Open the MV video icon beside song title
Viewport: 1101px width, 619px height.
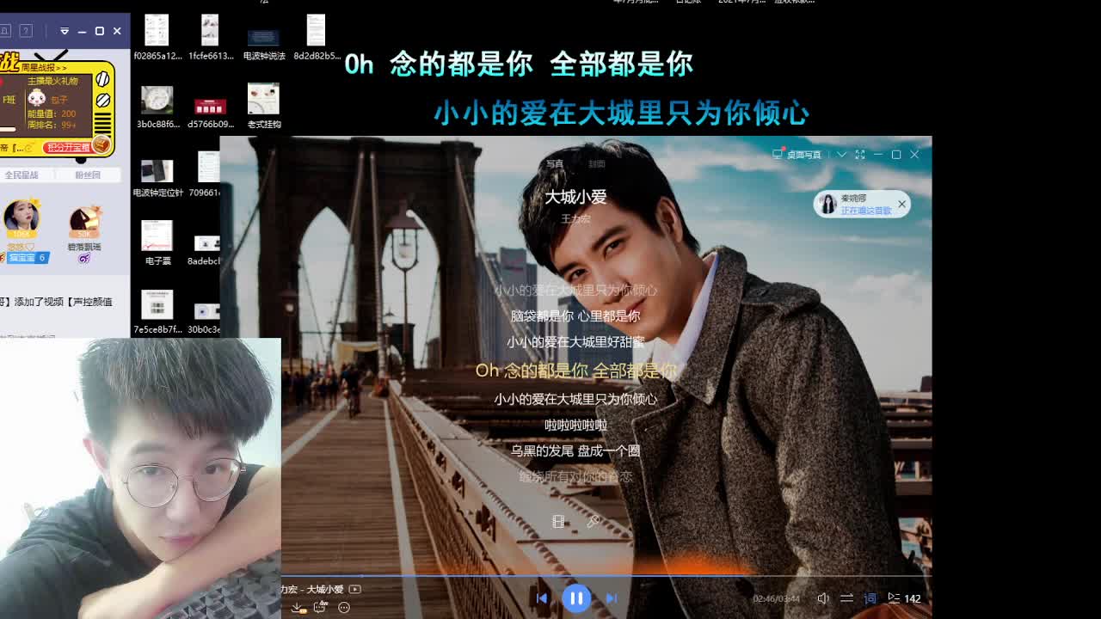click(x=354, y=589)
